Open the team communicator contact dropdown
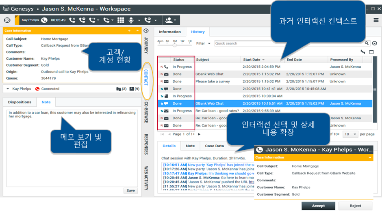The height and width of the screenshot is (211, 382). [x=170, y=20]
